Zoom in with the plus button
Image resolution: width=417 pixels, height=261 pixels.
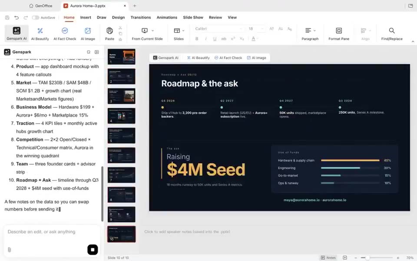tap(398, 258)
